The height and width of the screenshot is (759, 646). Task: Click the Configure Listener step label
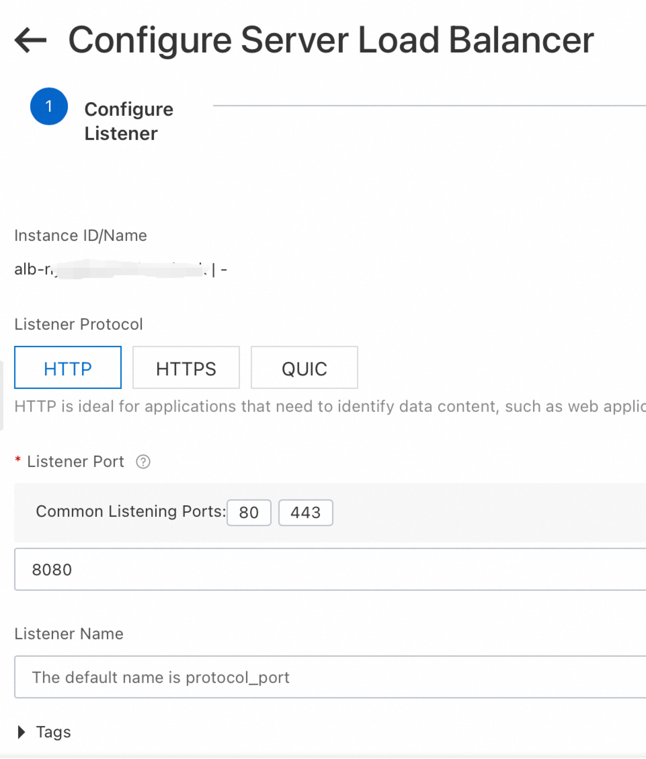[128, 121]
